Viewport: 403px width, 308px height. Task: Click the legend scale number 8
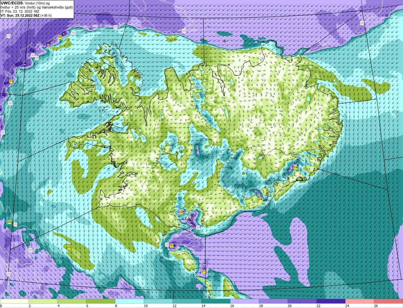[116, 306]
